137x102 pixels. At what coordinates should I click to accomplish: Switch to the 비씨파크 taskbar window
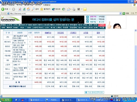coord(36,100)
